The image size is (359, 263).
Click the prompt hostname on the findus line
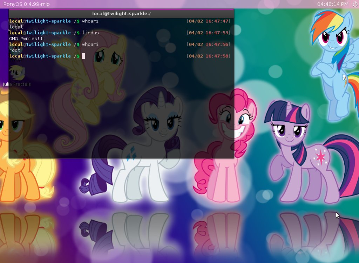pyautogui.click(x=48, y=33)
